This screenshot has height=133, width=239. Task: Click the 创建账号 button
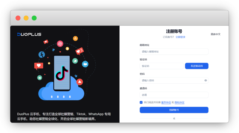pos(174,110)
